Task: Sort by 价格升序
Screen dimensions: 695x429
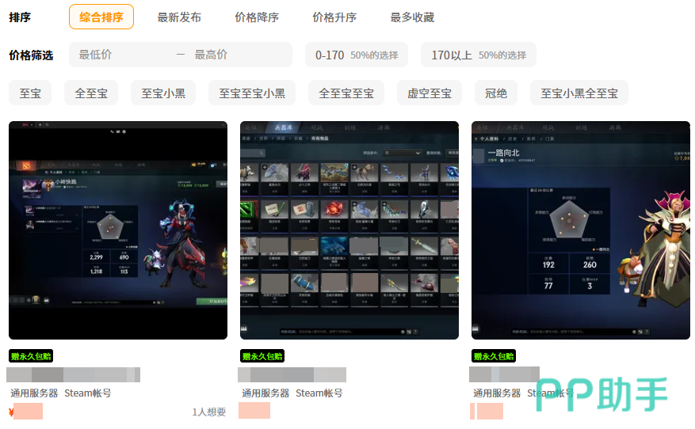Action: [x=334, y=17]
